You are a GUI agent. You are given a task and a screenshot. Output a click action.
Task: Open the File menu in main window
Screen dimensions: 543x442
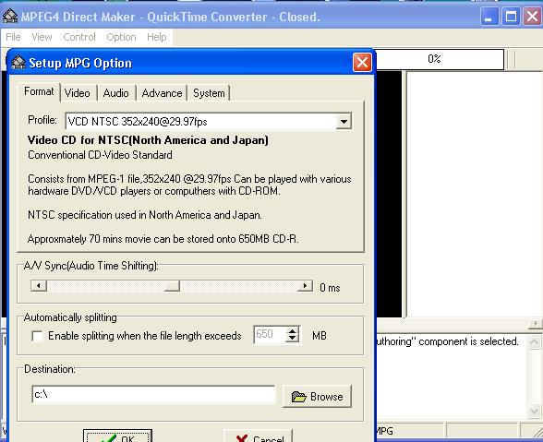click(13, 37)
